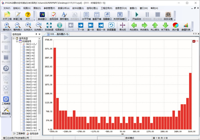Click the 下一块 next block button
200x140 pixels.
click(81, 27)
